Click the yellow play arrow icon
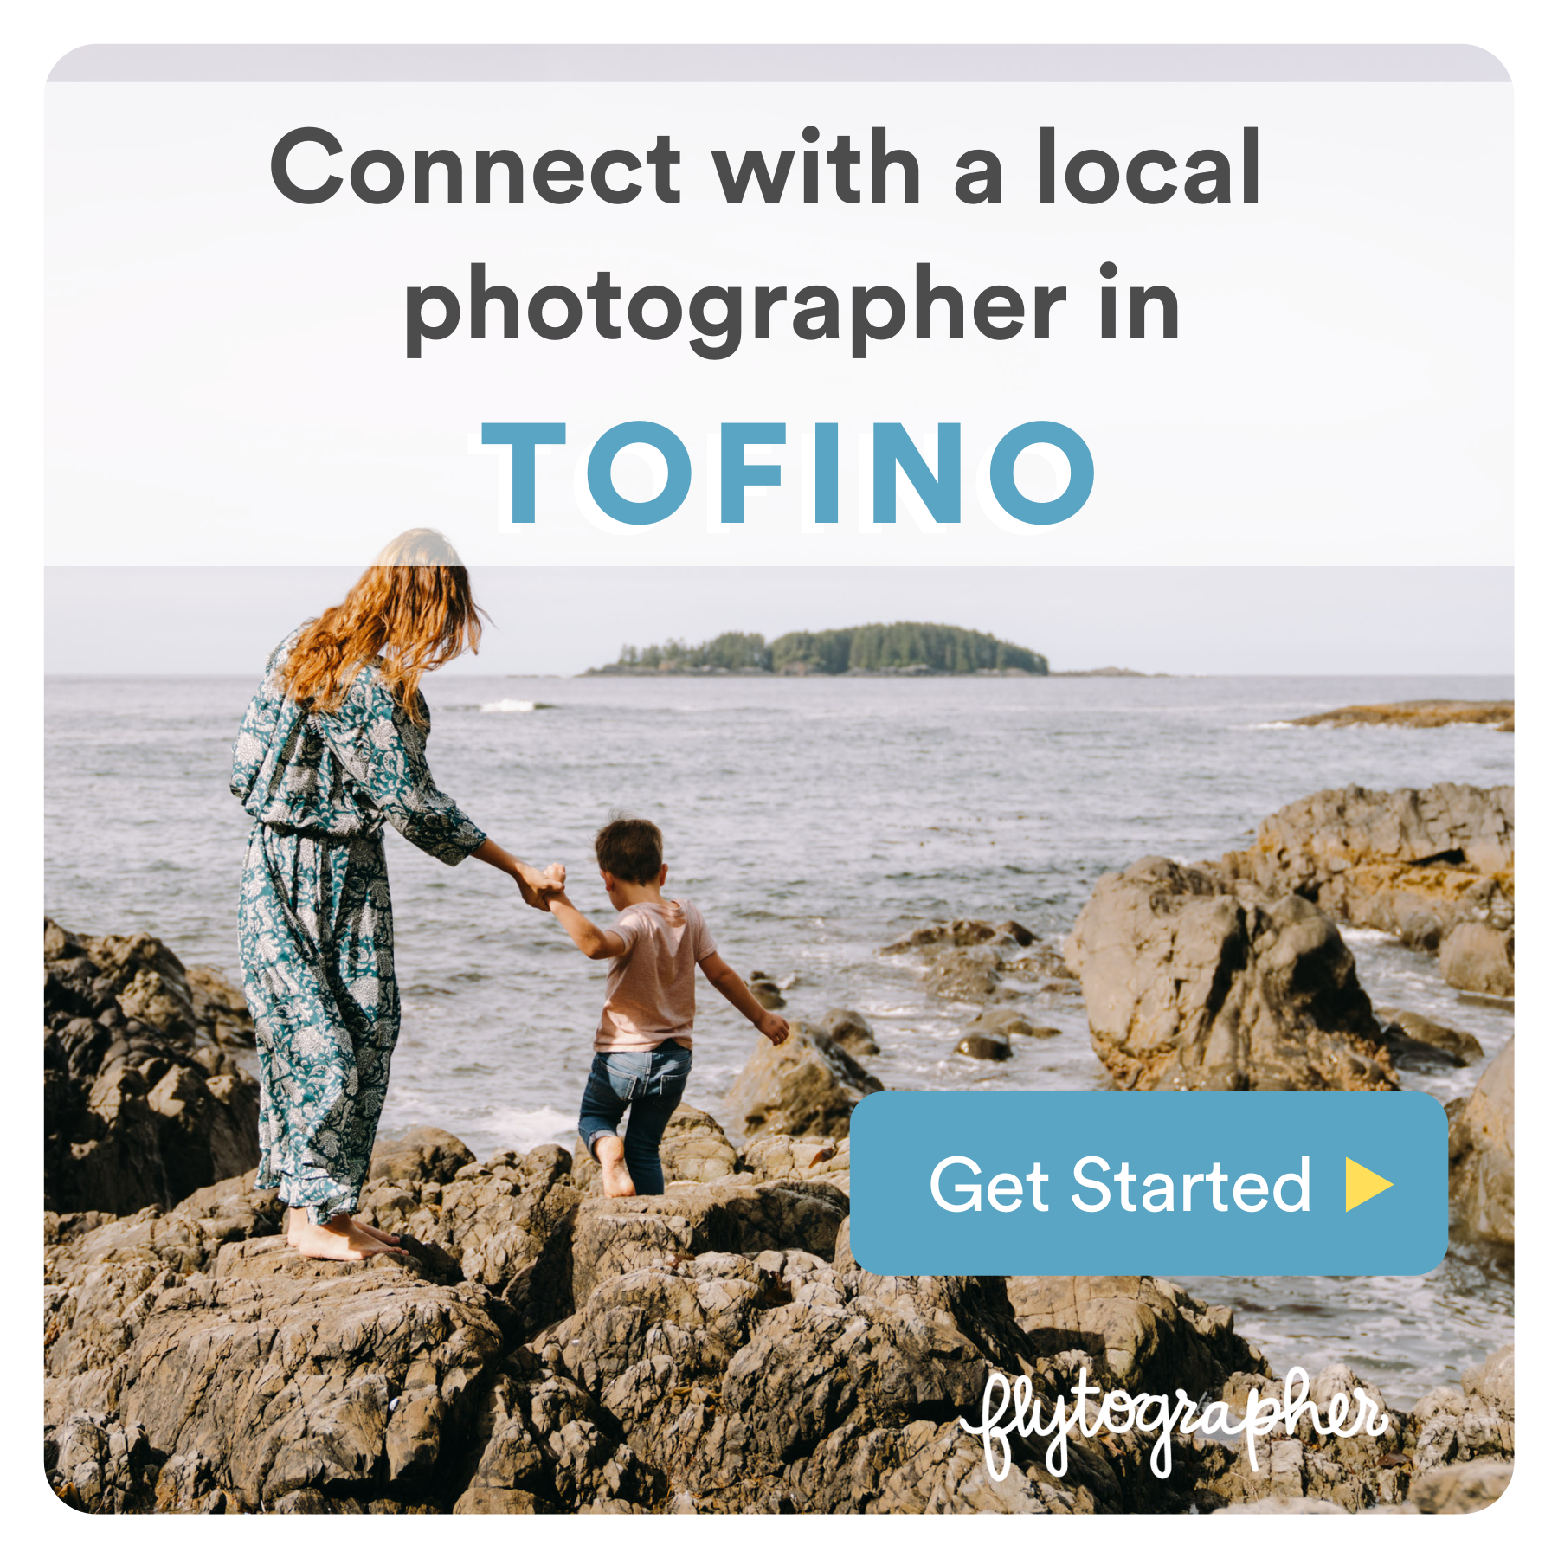This screenshot has width=1558, height=1558. [1368, 1185]
